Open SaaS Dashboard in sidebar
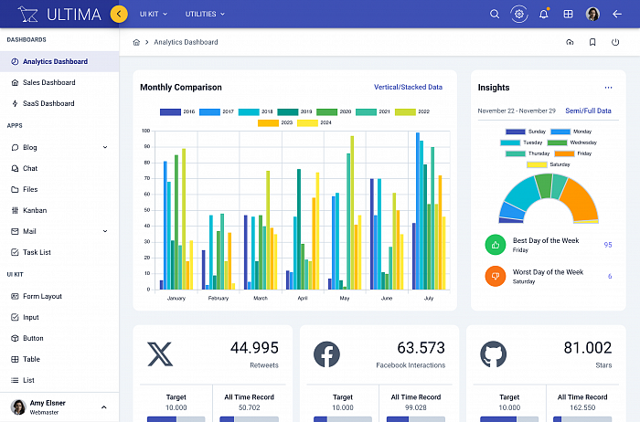Screen dimensions: 640x422 pos(59,103)
